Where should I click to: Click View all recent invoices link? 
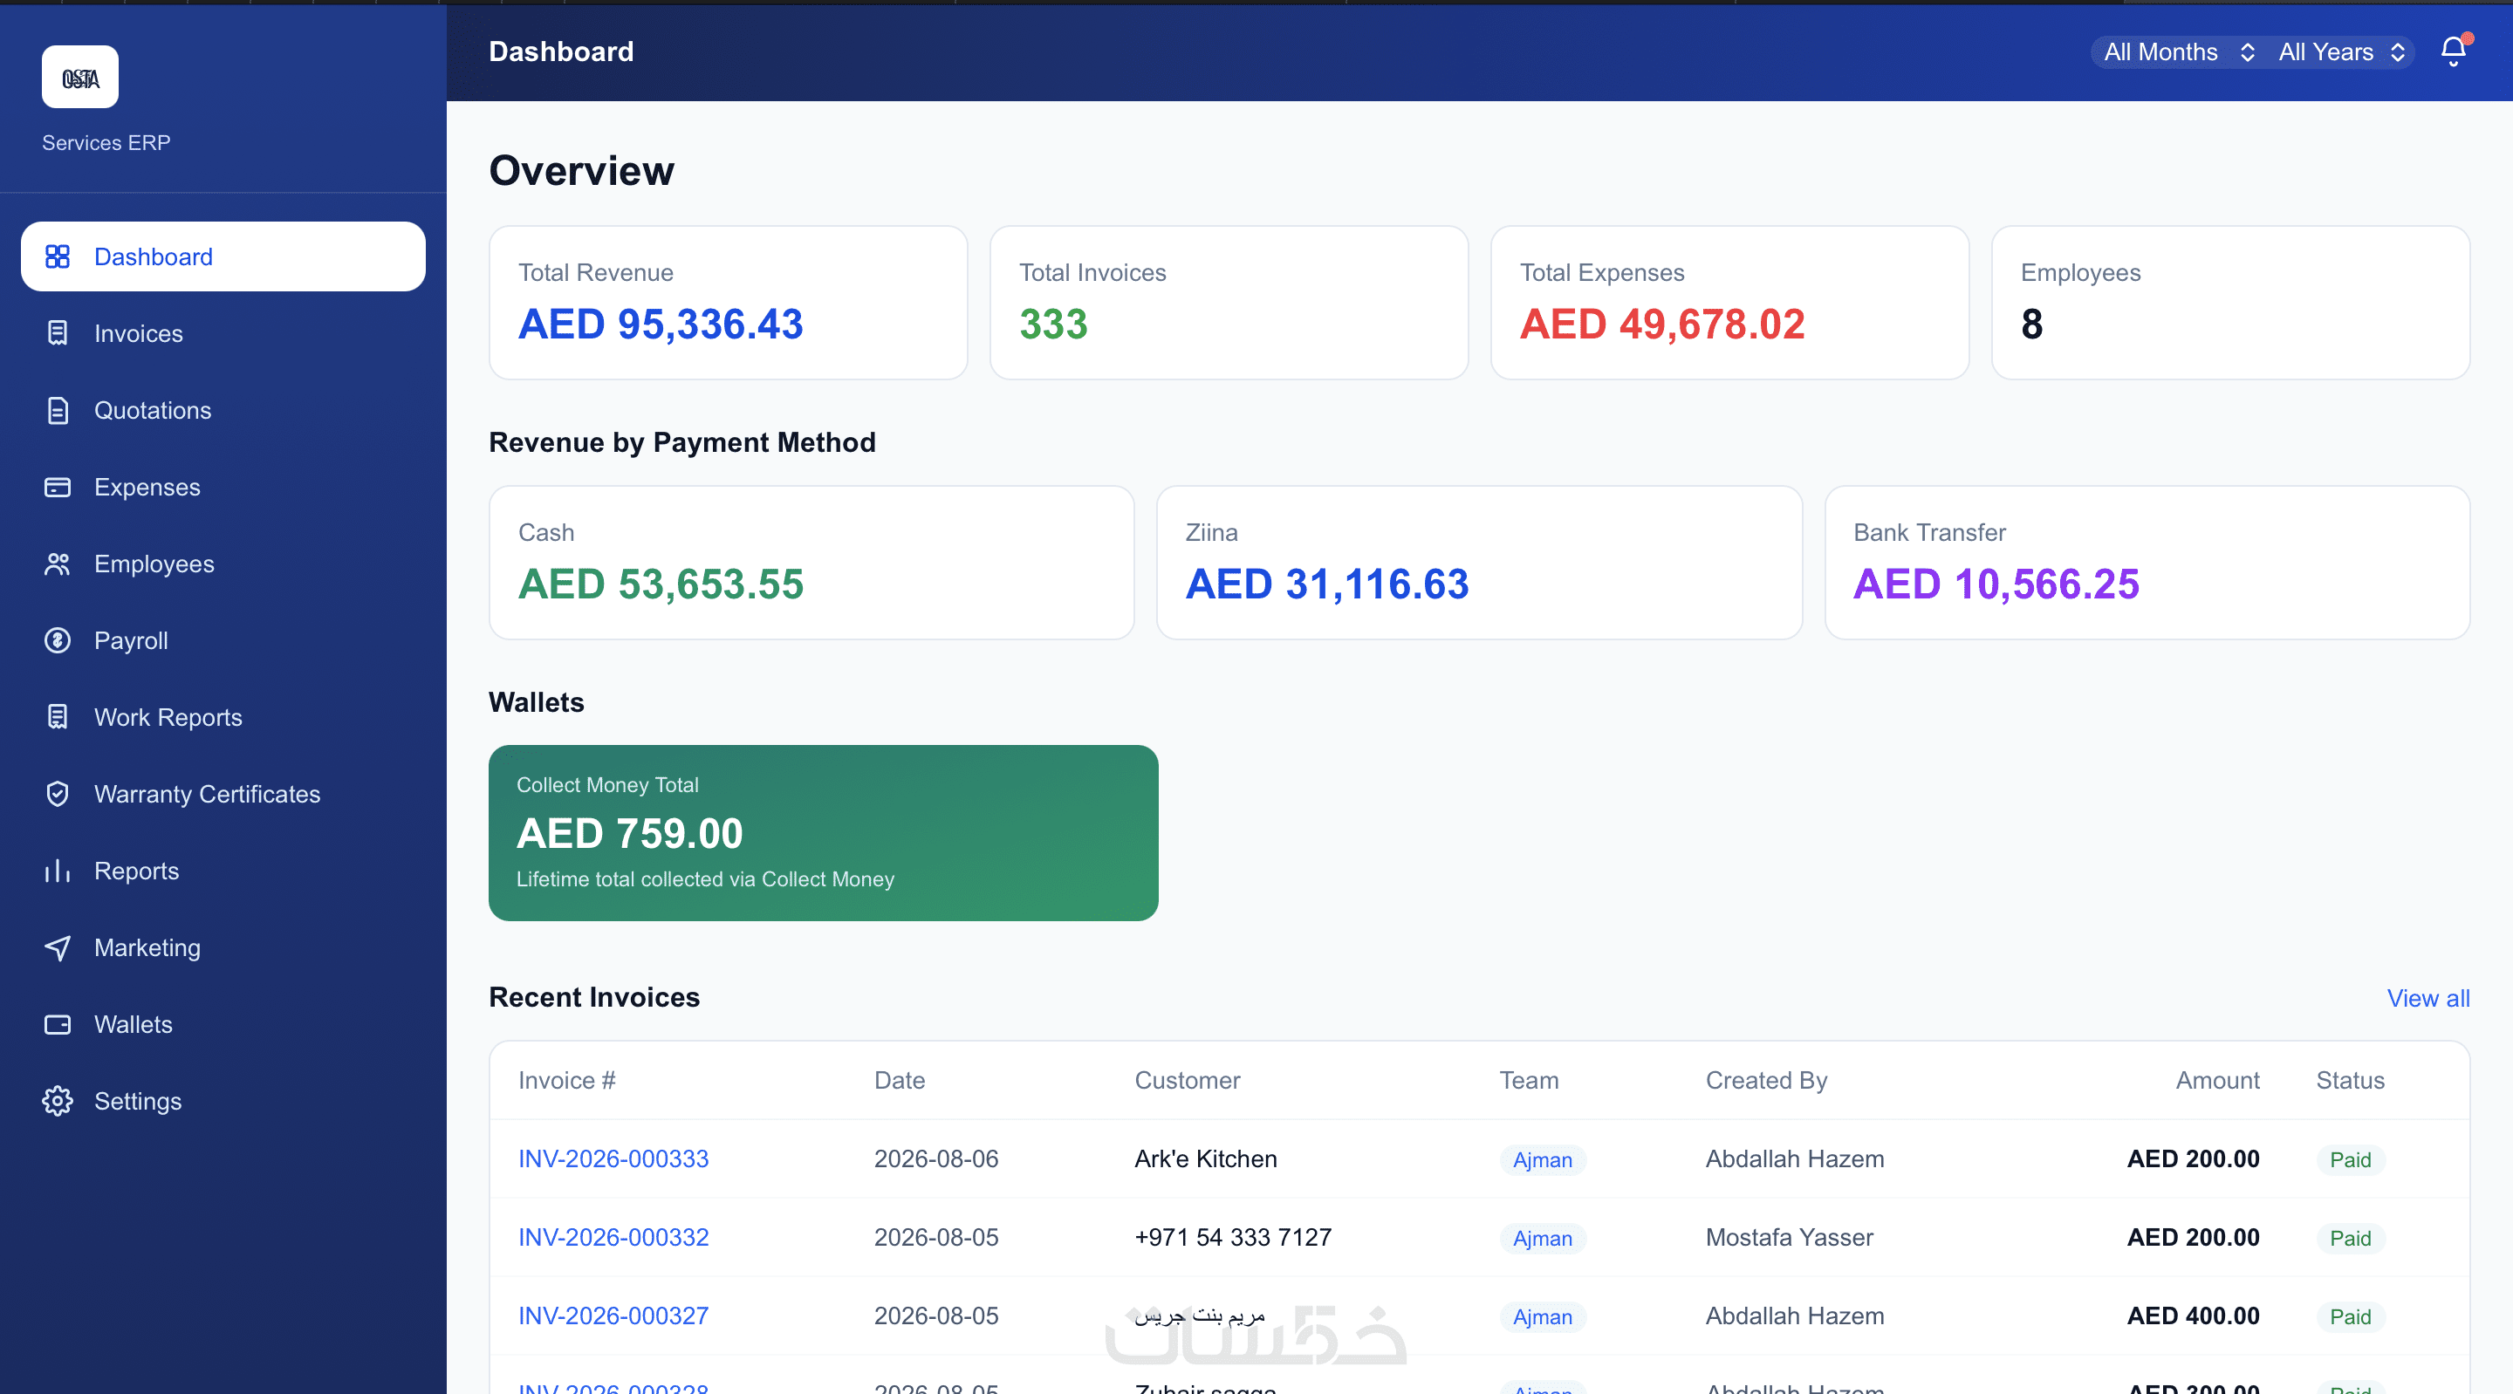[x=2428, y=998]
